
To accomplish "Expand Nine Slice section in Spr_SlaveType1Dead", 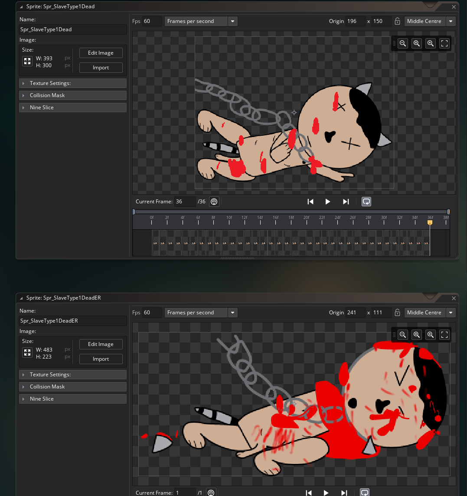I will click(x=73, y=108).
